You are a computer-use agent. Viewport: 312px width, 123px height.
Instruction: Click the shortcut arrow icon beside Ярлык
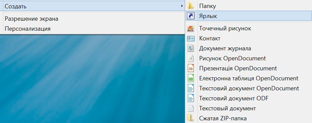pos(190,16)
